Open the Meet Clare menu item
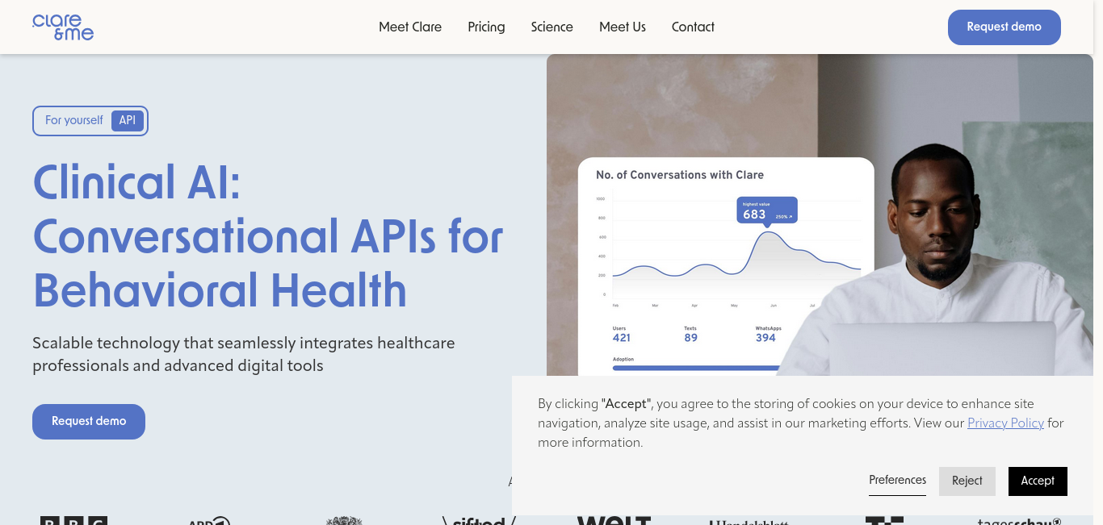The image size is (1103, 525). (410, 27)
